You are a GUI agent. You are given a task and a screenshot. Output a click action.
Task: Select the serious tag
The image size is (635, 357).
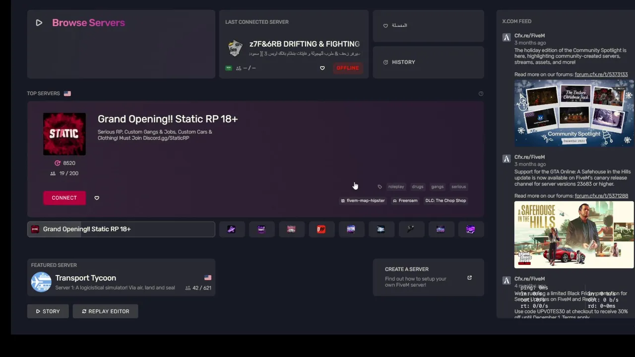point(458,187)
